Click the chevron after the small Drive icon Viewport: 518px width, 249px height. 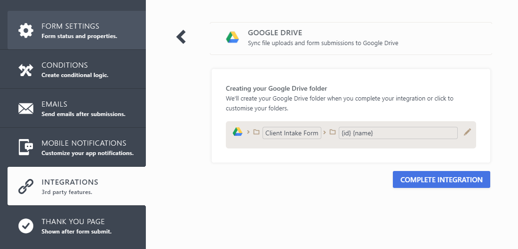coord(248,132)
